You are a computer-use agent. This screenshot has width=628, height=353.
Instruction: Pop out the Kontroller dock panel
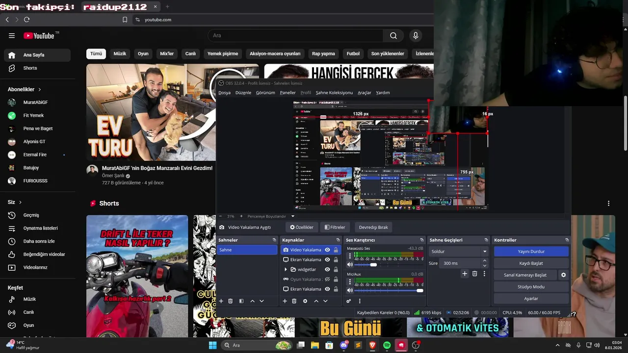(567, 240)
